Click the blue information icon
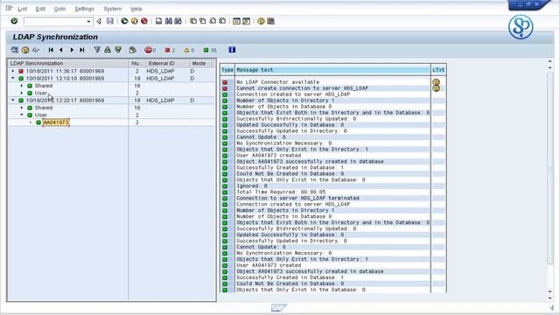 tap(232, 50)
